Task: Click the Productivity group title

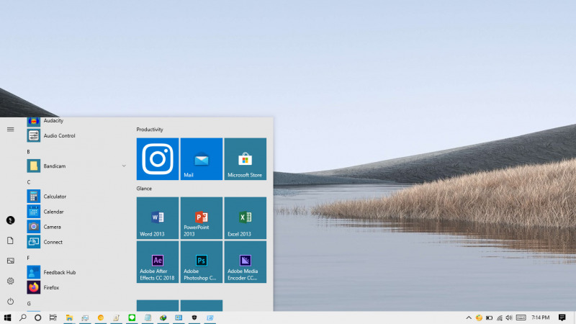Action: [x=150, y=130]
